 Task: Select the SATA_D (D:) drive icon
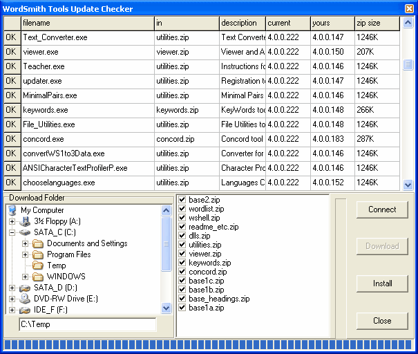[25, 288]
